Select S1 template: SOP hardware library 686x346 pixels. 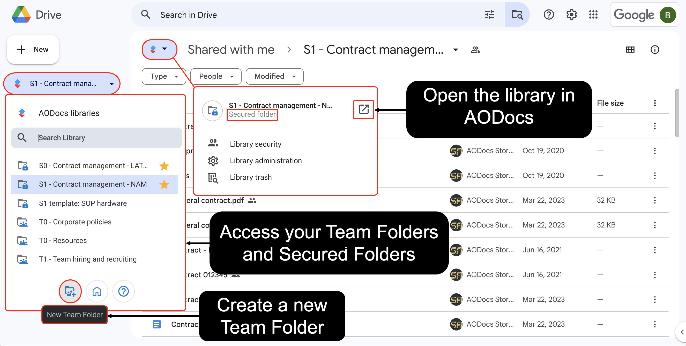click(x=94, y=203)
